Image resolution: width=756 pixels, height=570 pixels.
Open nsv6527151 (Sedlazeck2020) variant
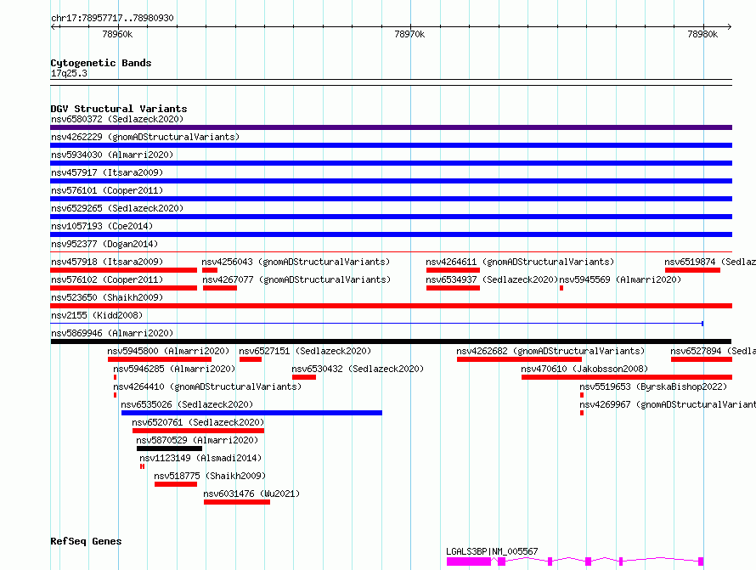click(305, 351)
